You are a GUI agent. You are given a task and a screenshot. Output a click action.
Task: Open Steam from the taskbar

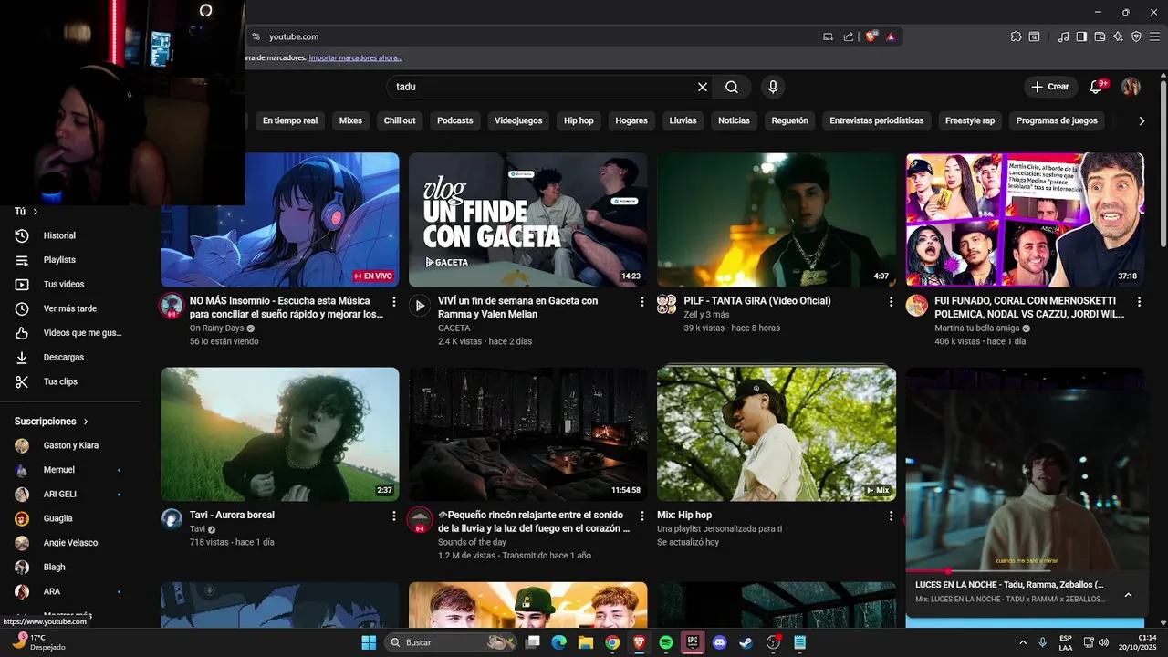746,642
